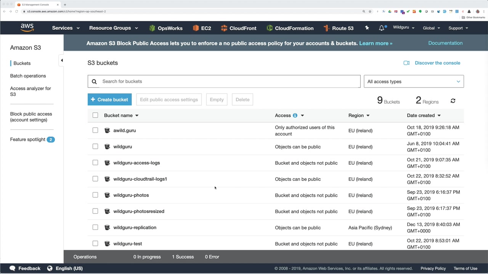488x274 pixels.
Task: Collapse the left sidebar arrow
Action: (62, 60)
